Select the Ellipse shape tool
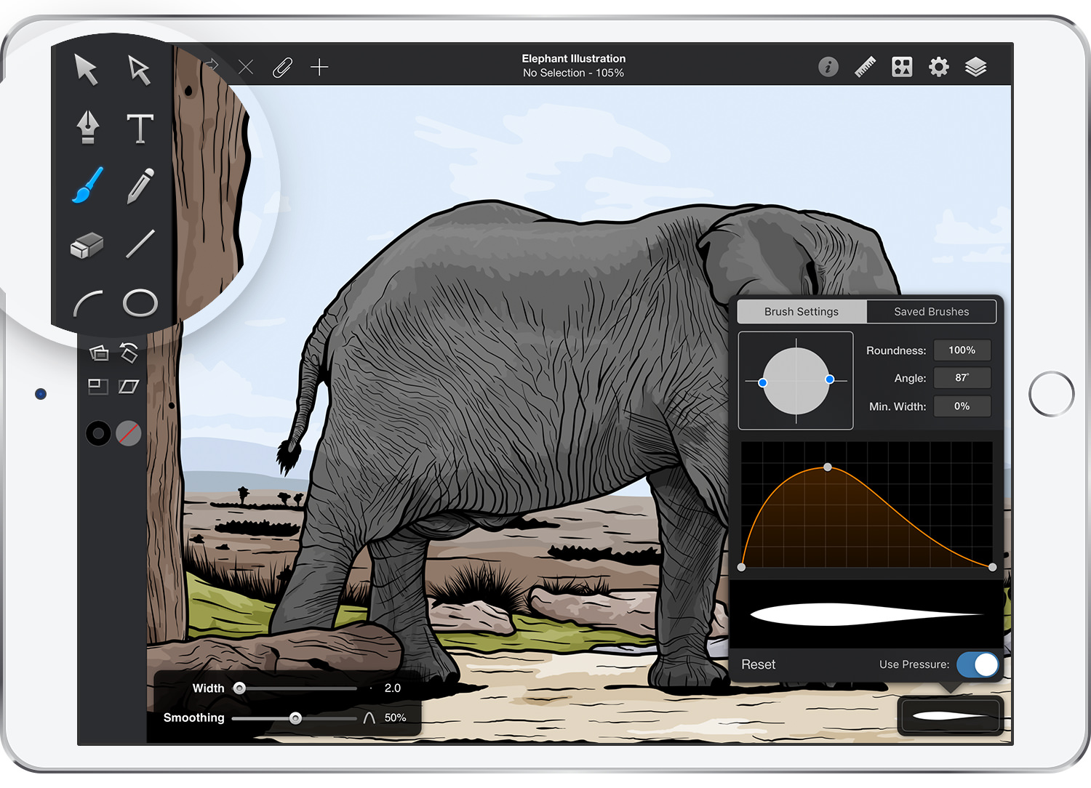Screen dimensions: 1091x788 coord(140,303)
